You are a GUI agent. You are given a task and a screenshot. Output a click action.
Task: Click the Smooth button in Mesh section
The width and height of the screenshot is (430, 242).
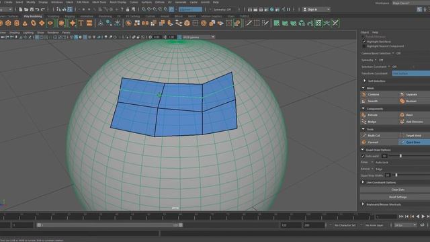(379, 102)
